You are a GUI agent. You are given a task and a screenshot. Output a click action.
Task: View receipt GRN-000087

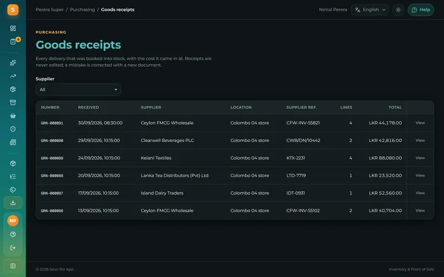pos(420,193)
